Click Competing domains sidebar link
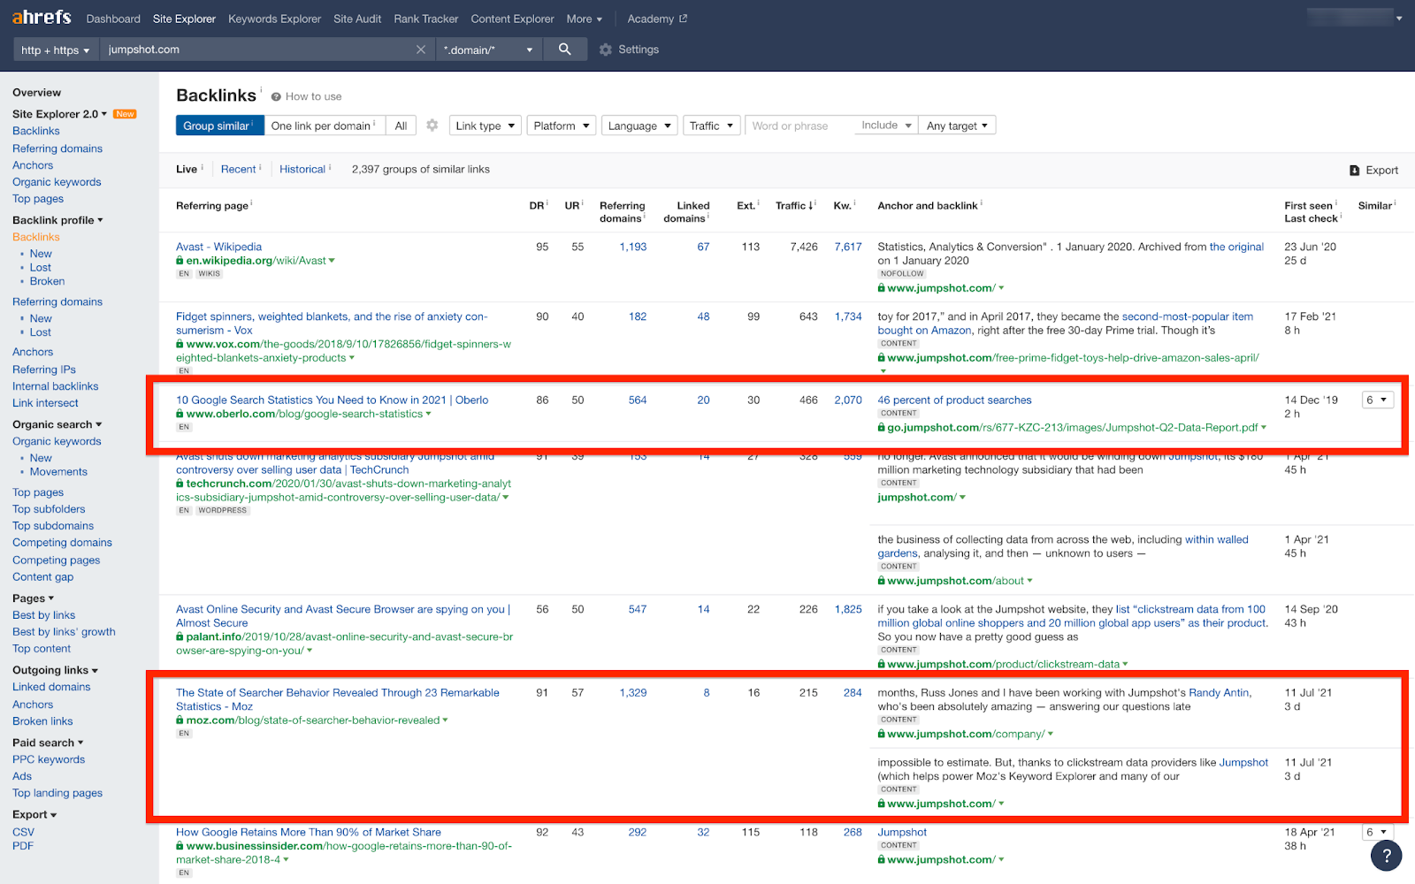Viewport: 1415px width, 884px height. pyautogui.click(x=62, y=543)
